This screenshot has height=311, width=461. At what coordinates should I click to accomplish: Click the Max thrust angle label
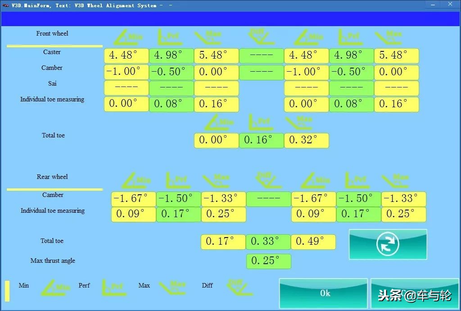pos(53,261)
